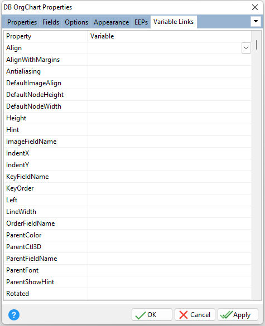Open the Fields tab
This screenshot has height=326, width=265.
pos(51,22)
